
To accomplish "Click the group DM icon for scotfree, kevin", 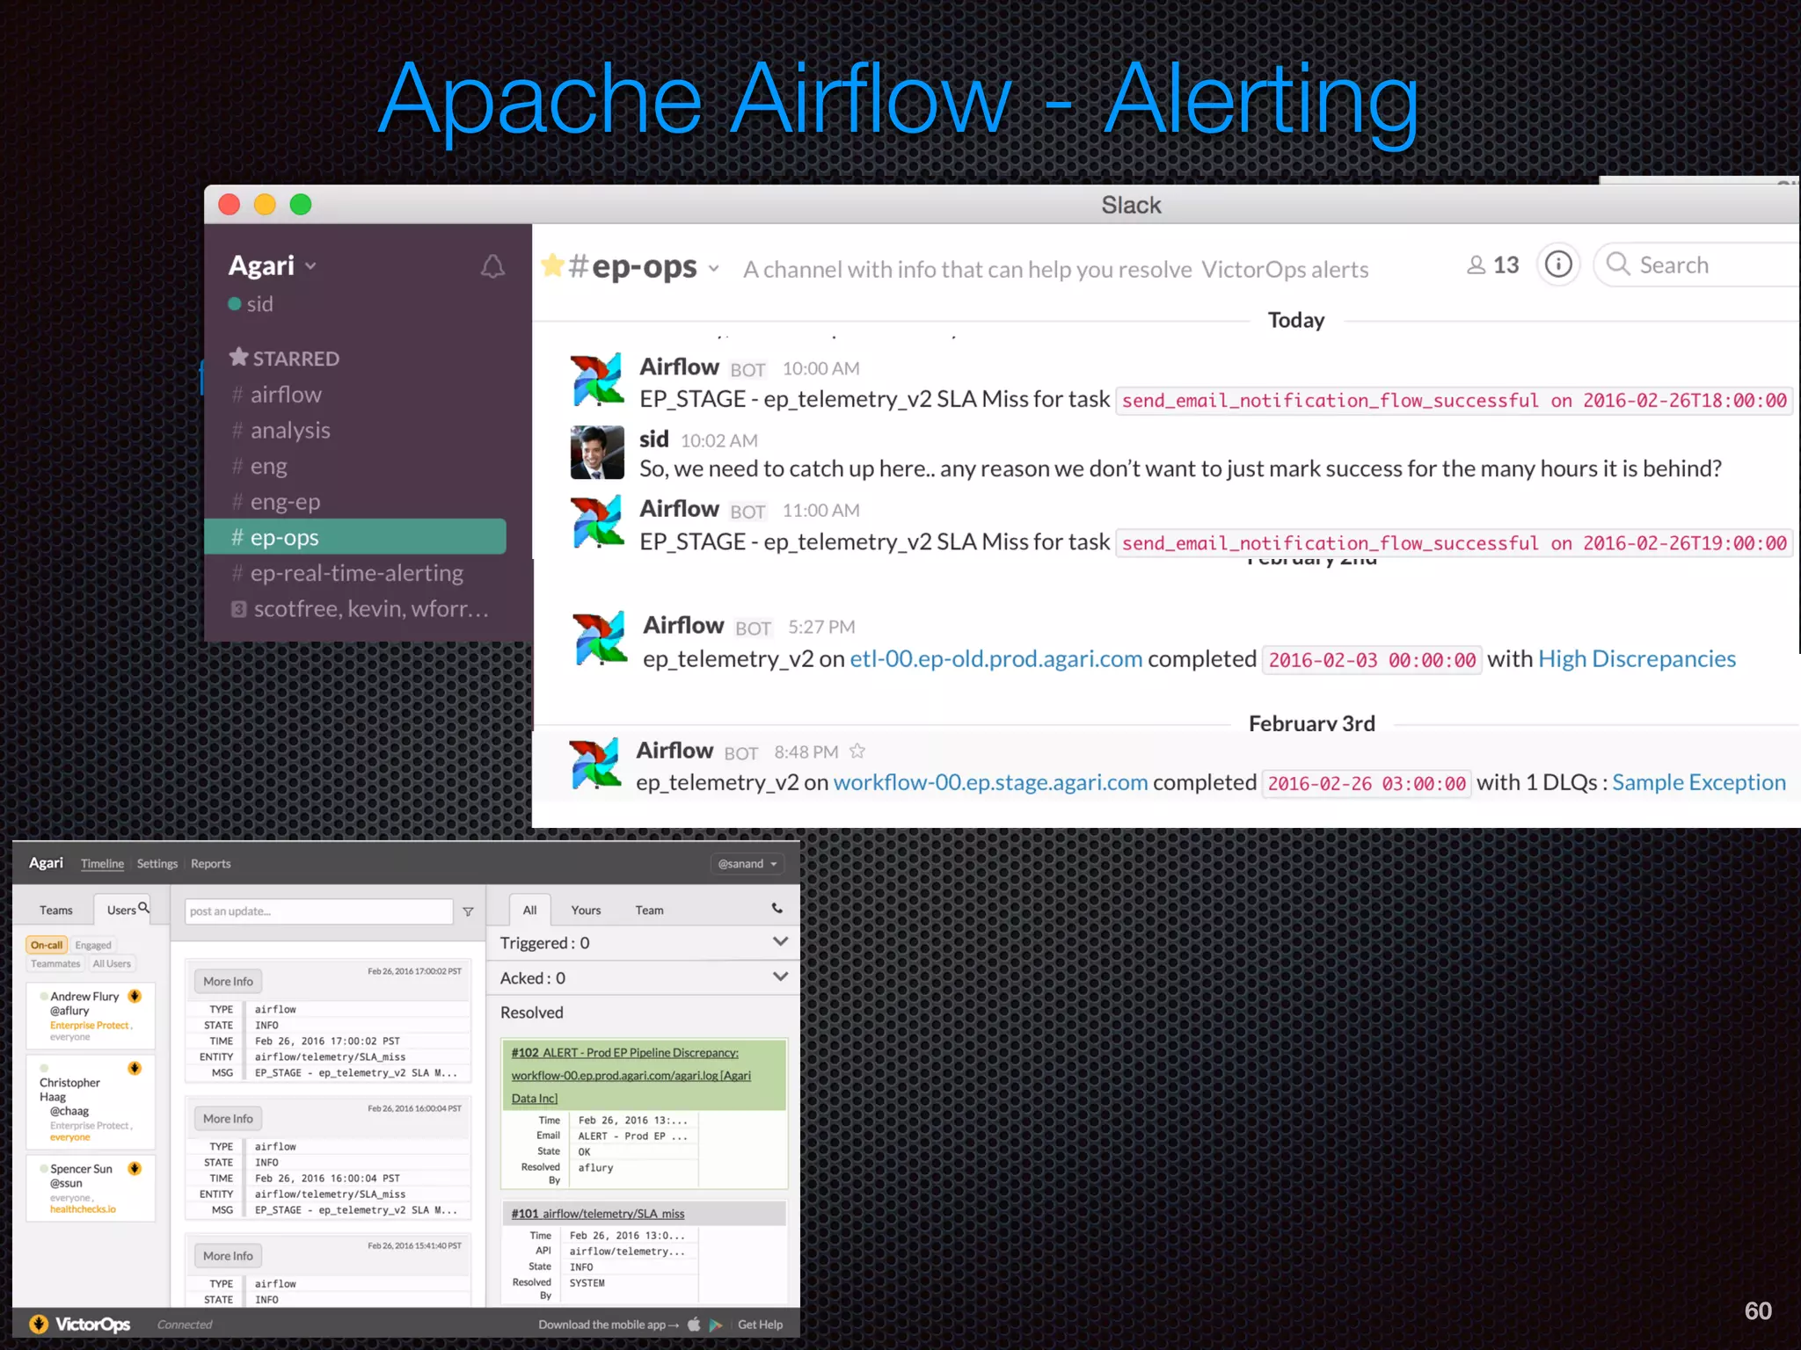I will [x=238, y=609].
